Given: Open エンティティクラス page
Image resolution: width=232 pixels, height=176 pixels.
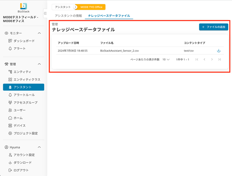Looking at the screenshot, I should (24, 79).
